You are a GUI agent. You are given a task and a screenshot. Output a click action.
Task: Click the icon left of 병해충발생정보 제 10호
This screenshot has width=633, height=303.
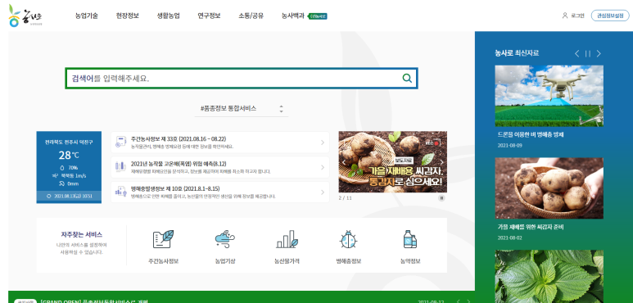(120, 192)
